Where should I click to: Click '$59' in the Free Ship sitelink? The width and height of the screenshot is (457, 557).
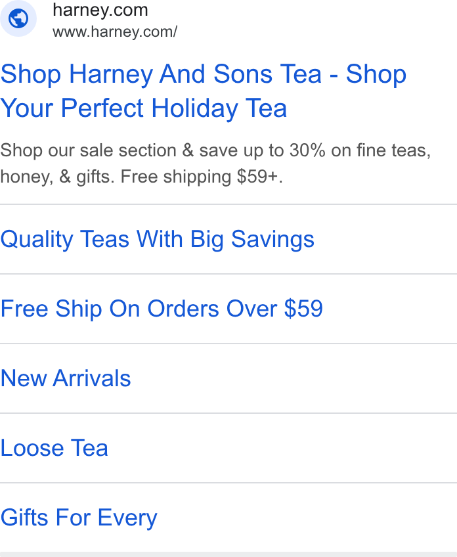pos(303,308)
